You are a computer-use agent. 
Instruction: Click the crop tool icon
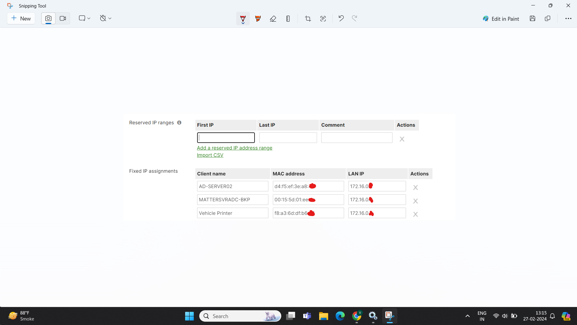pos(308,18)
